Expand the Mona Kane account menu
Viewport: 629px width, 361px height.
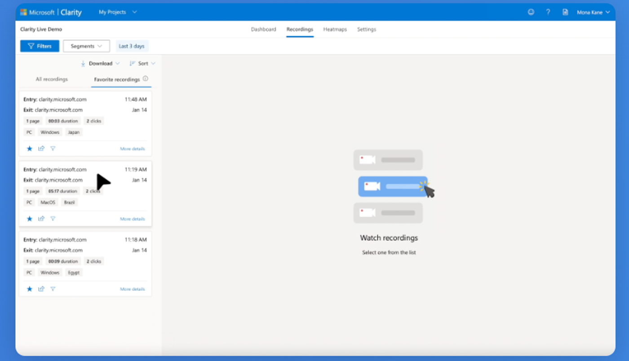click(593, 13)
